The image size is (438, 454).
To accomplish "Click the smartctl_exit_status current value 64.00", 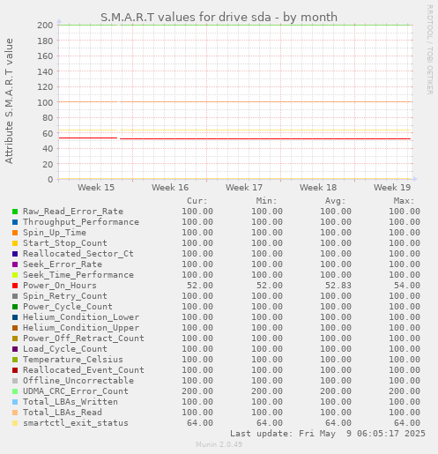I will (x=200, y=423).
